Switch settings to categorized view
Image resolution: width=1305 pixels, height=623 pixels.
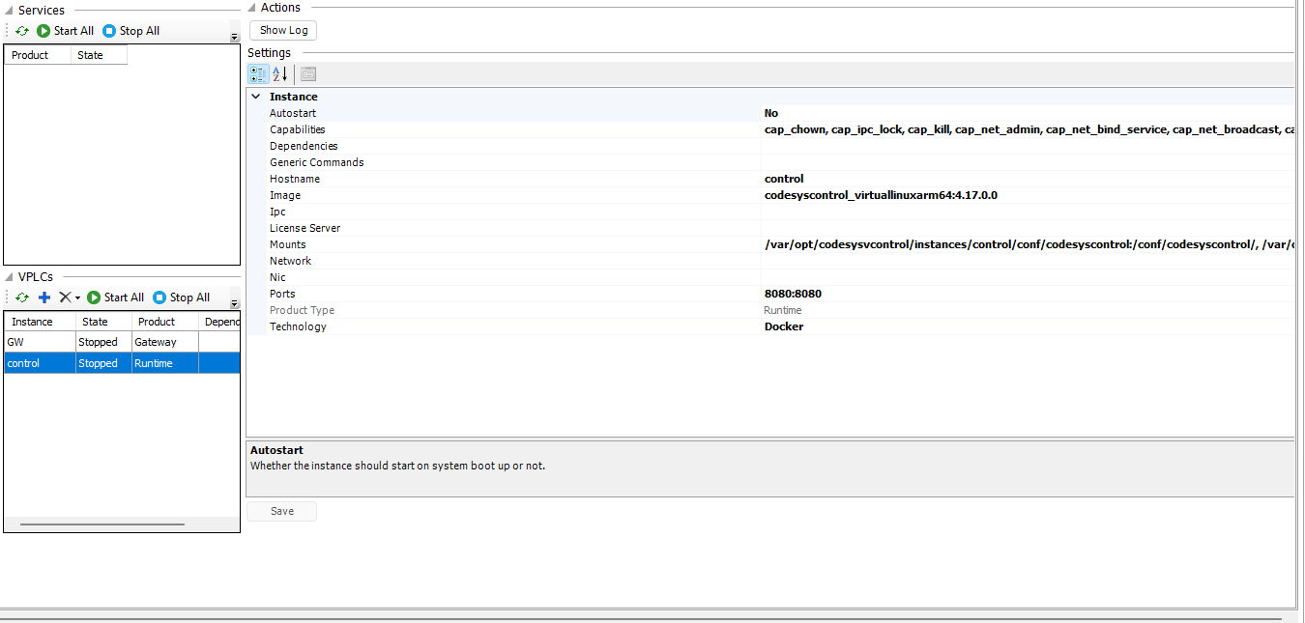[258, 74]
